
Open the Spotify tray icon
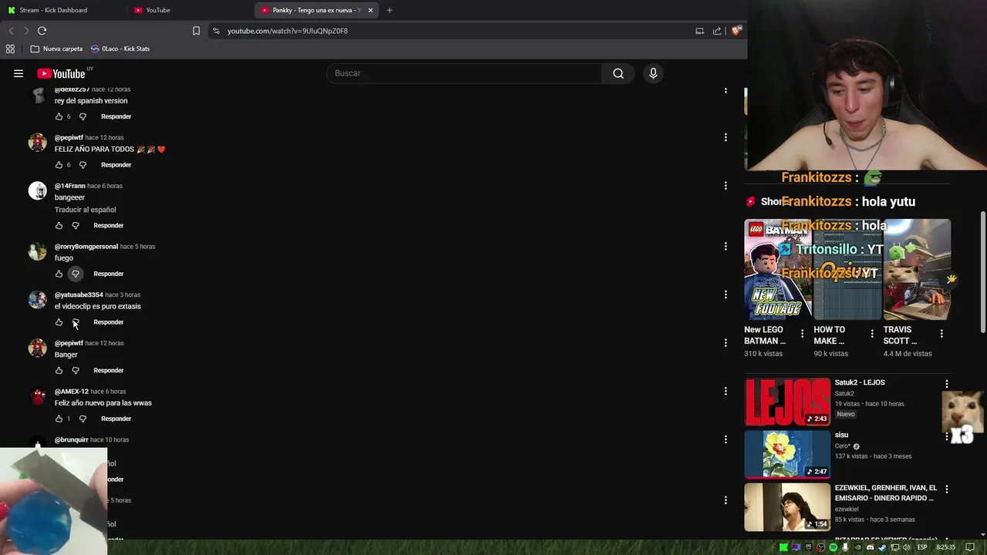(833, 547)
